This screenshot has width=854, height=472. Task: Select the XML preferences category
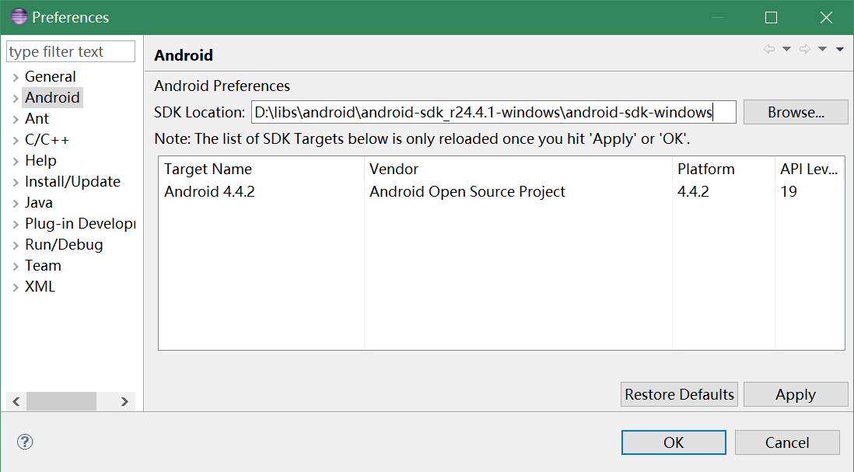click(x=40, y=287)
